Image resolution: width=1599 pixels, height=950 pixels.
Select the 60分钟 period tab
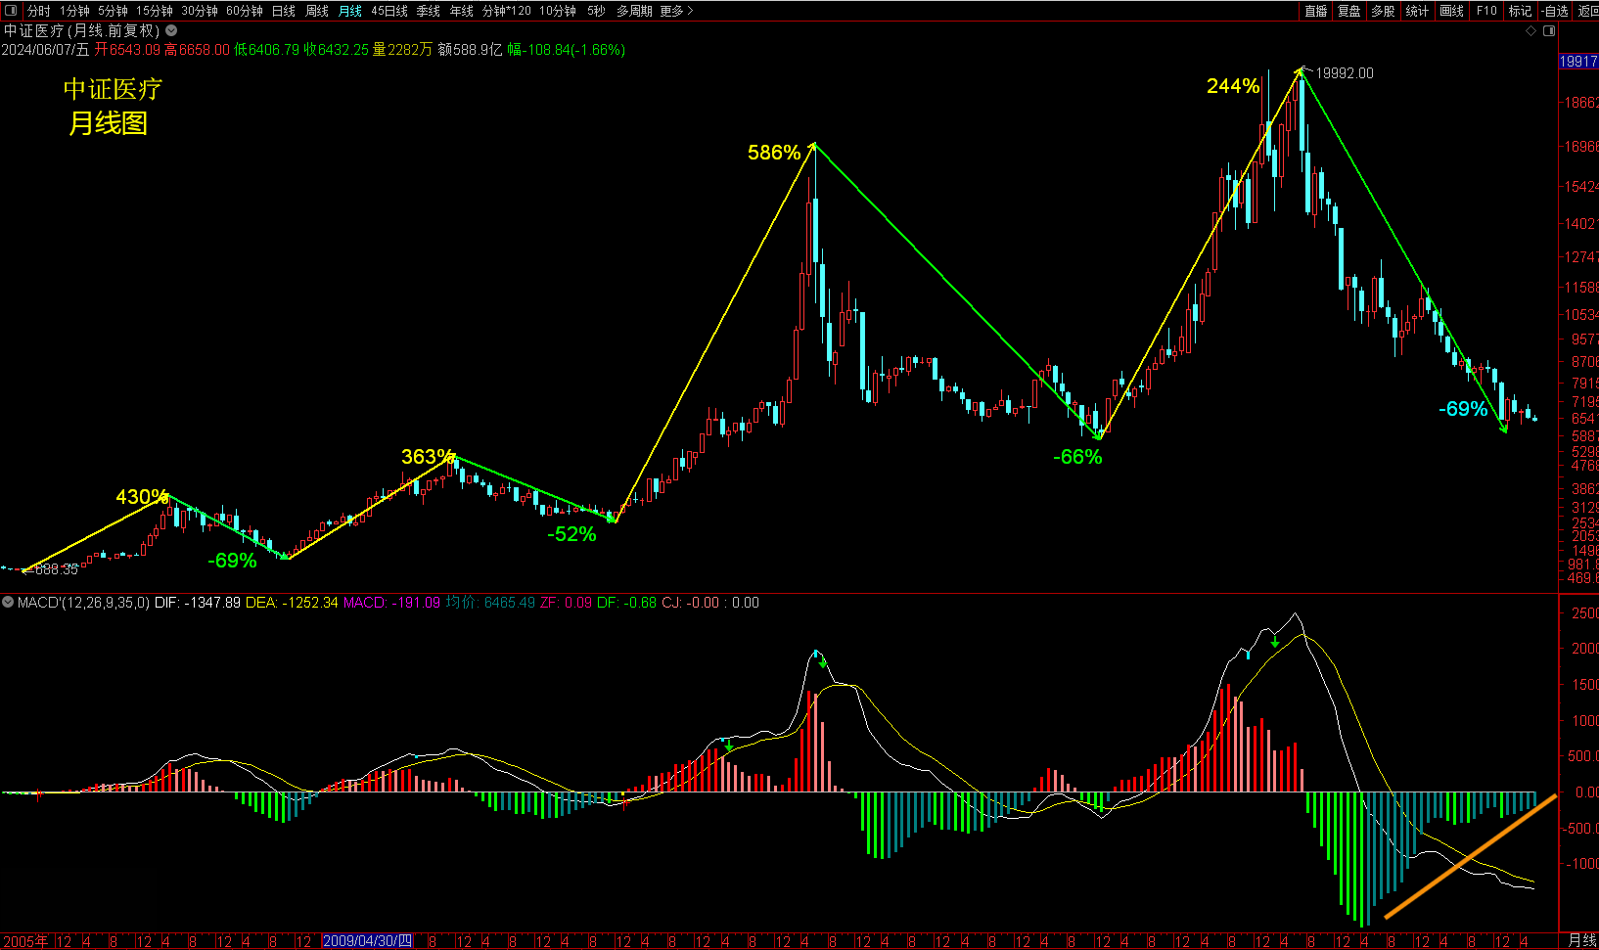click(x=245, y=11)
